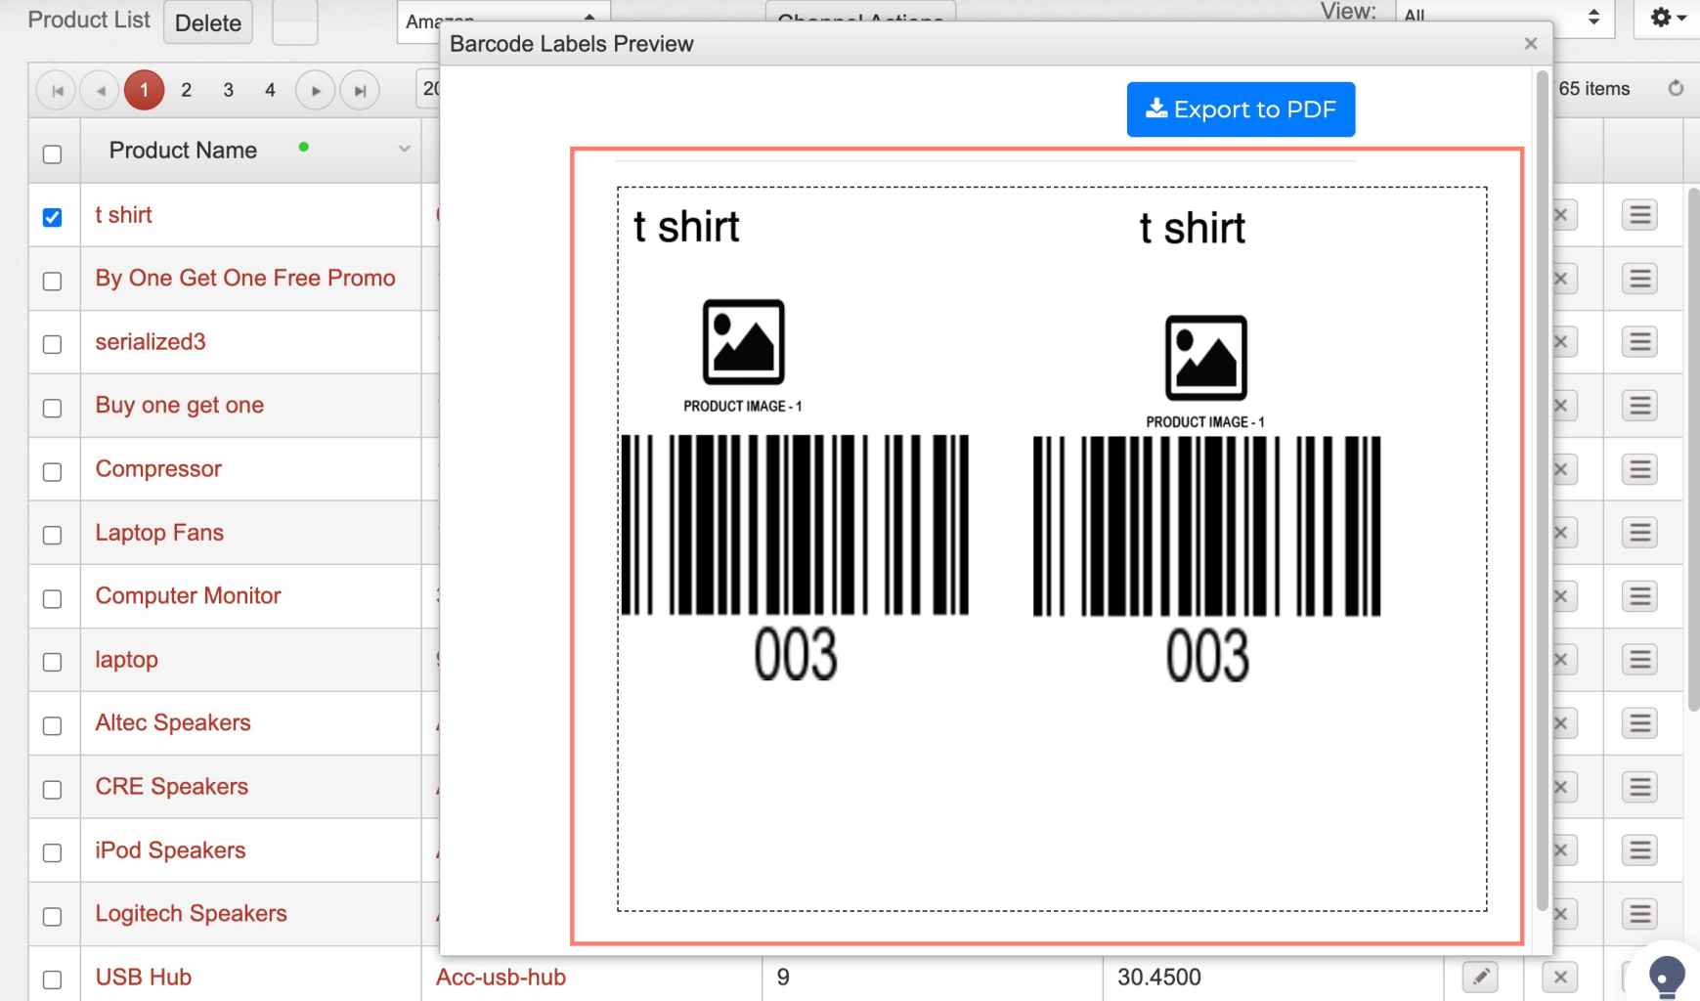Open menu icon for CRE Speakers row
The width and height of the screenshot is (1700, 1001).
[x=1639, y=786]
